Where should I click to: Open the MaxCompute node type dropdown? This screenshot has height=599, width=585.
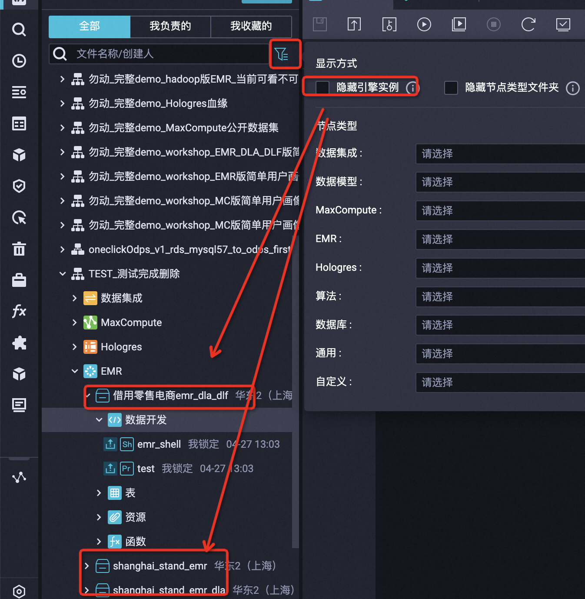(x=500, y=211)
